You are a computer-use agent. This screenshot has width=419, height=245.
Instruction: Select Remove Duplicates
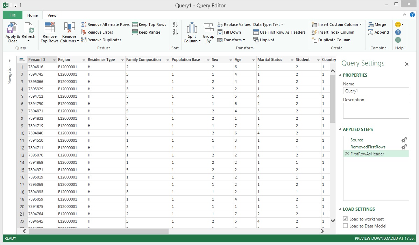101,40
